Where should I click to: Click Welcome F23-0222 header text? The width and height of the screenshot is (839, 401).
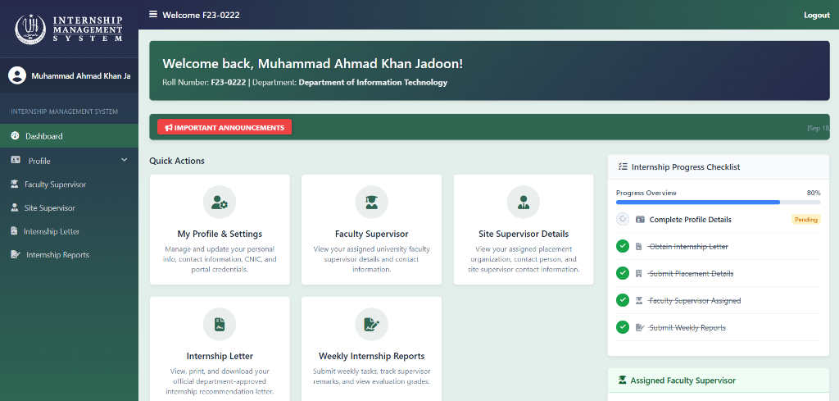tap(201, 15)
